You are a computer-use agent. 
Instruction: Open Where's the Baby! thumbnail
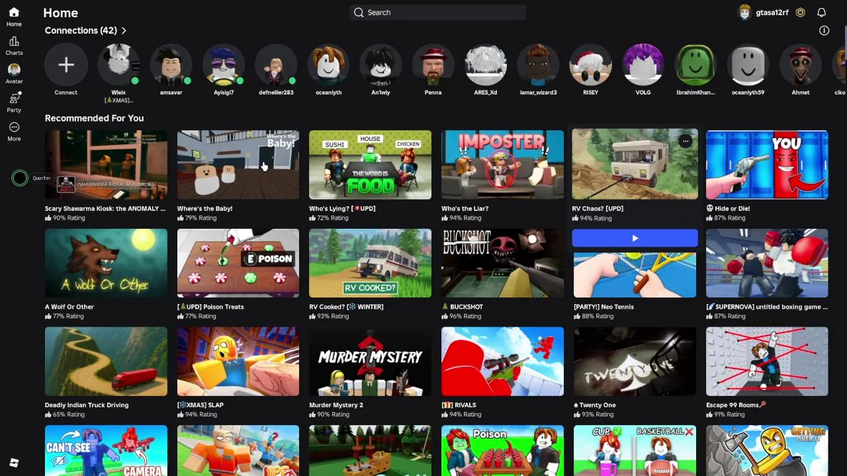tap(238, 165)
